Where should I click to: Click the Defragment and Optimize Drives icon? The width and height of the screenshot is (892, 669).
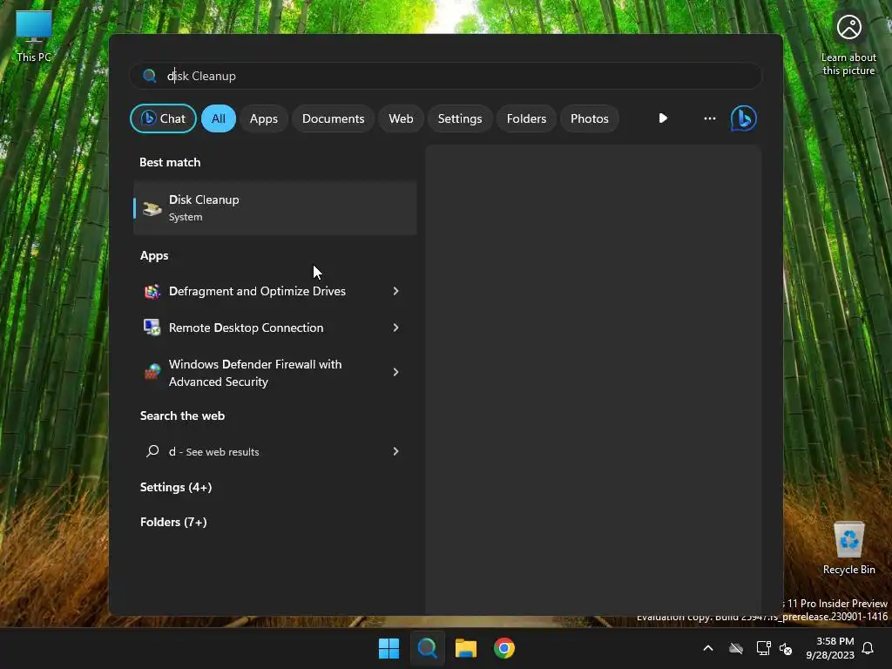click(x=152, y=291)
